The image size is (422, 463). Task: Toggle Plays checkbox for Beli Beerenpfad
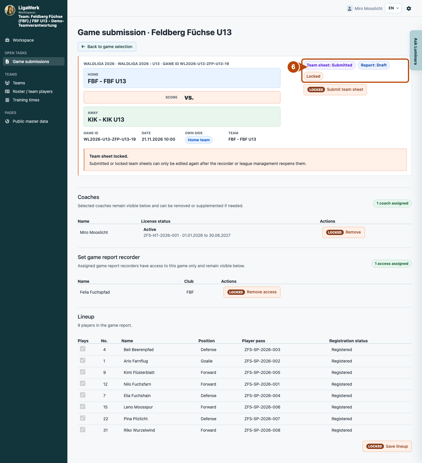pyautogui.click(x=83, y=349)
